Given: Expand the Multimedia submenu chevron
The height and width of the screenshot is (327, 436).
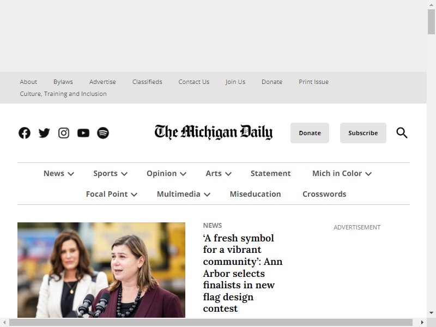Looking at the screenshot, I should point(207,195).
